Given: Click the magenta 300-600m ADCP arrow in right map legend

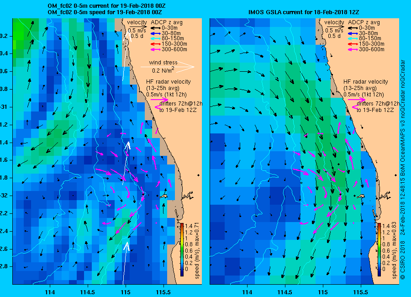Looking at the screenshot, I should [353, 49].
